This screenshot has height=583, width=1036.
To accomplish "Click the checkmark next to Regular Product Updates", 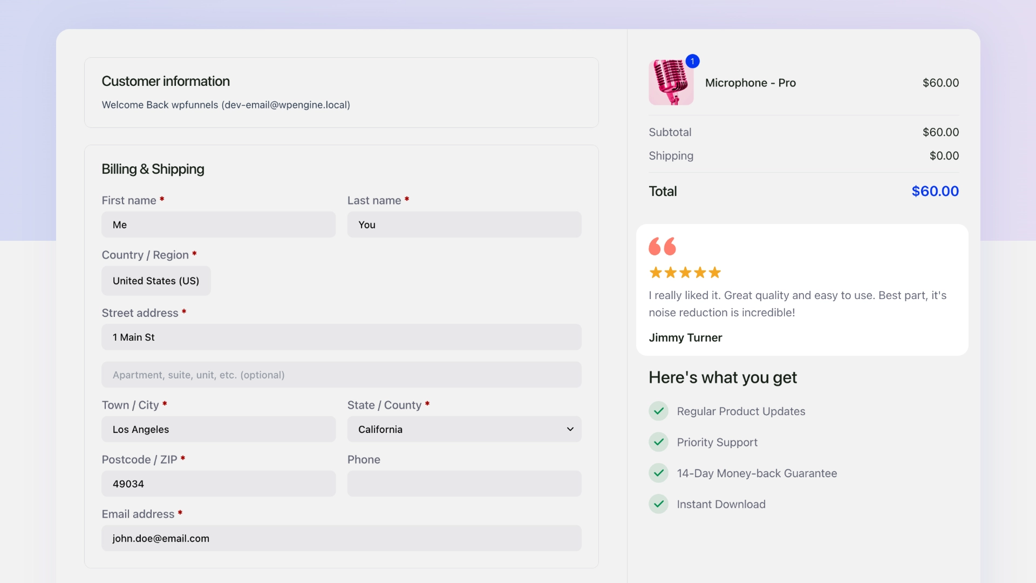I will pyautogui.click(x=658, y=411).
